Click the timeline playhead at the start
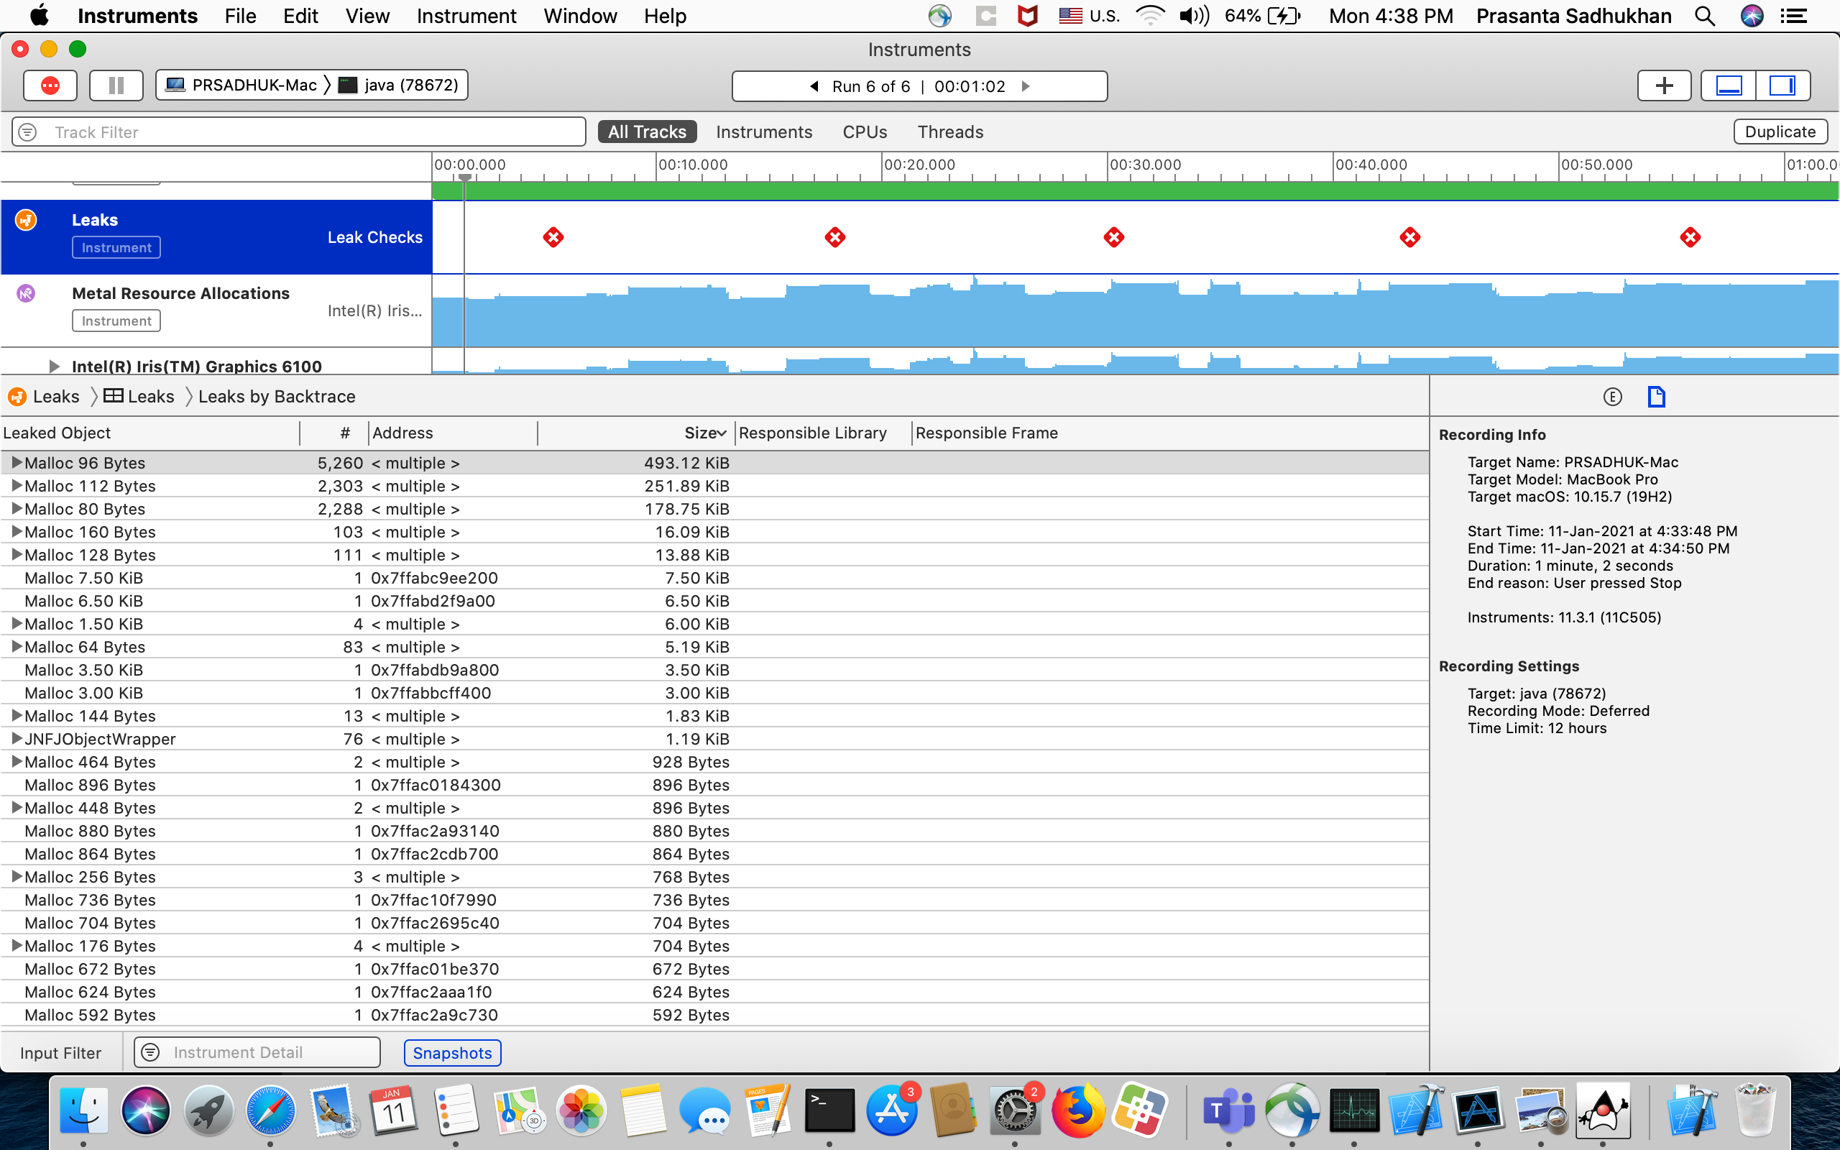Image resolution: width=1840 pixels, height=1150 pixels. pos(464,178)
